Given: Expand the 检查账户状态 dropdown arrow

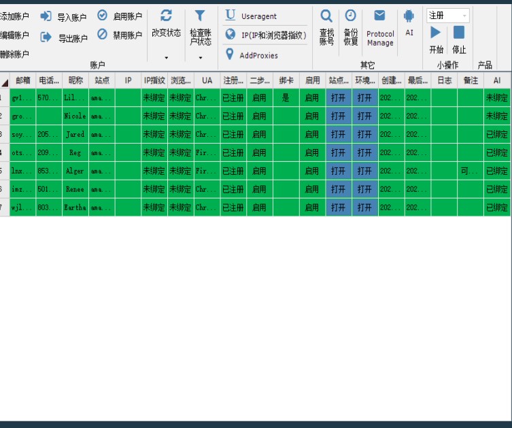Looking at the screenshot, I should click(x=201, y=58).
